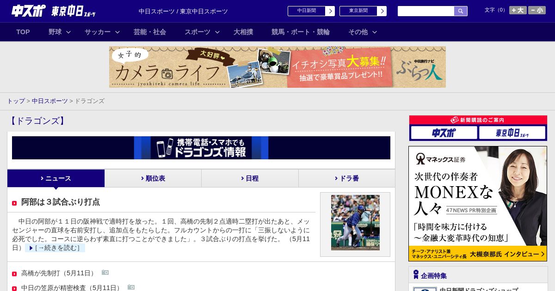Open the その他 navigation menu
The image size is (555, 291).
pos(358,32)
